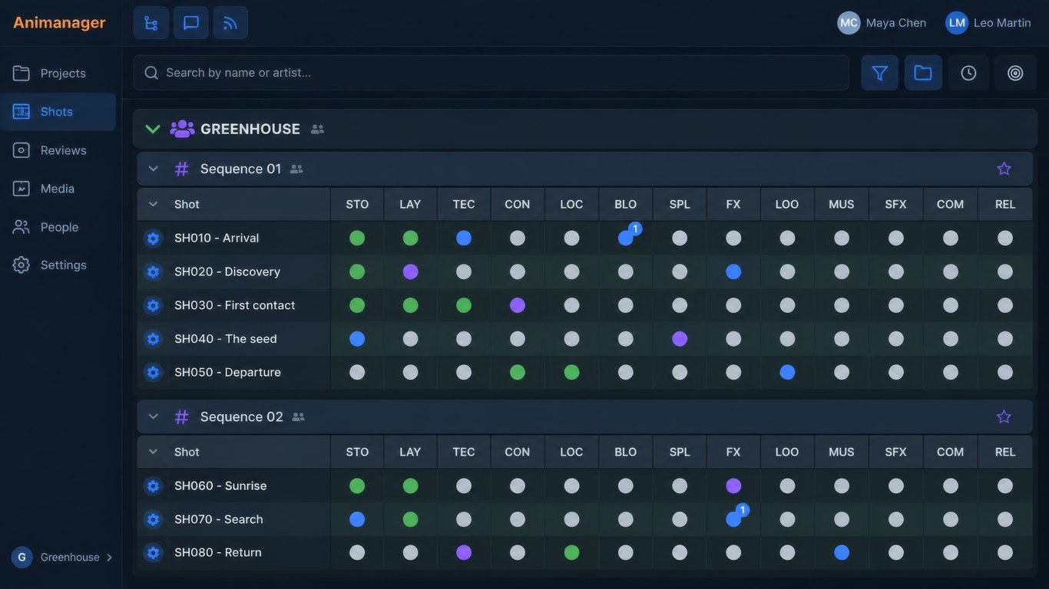Open settings gear for SH080 - Return

154,553
